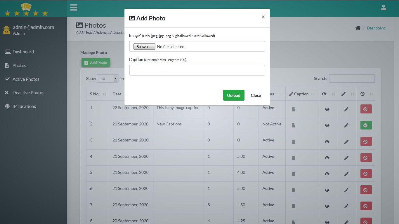Click the Dashboard breadcrumb link
This screenshot has height=224, width=399.
(x=376, y=28)
